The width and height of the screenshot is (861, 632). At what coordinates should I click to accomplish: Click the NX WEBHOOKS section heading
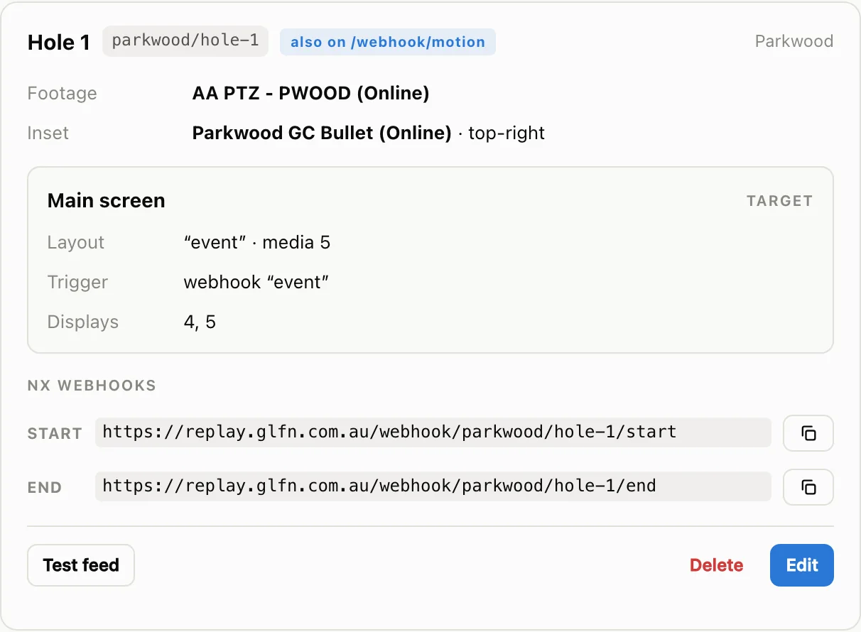point(92,386)
